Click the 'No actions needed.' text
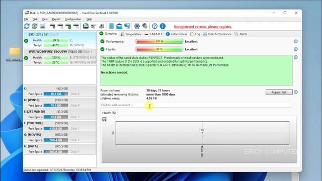 [114, 72]
